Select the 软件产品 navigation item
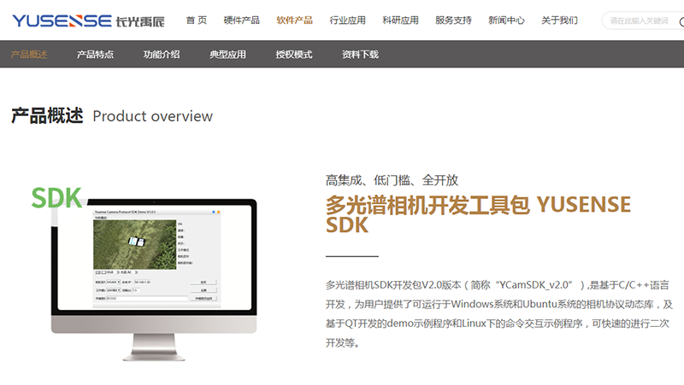This screenshot has width=684, height=385. point(294,20)
